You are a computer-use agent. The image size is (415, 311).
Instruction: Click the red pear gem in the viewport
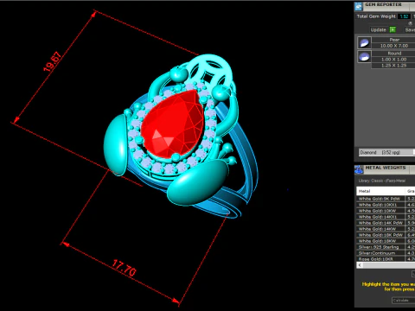click(x=174, y=124)
